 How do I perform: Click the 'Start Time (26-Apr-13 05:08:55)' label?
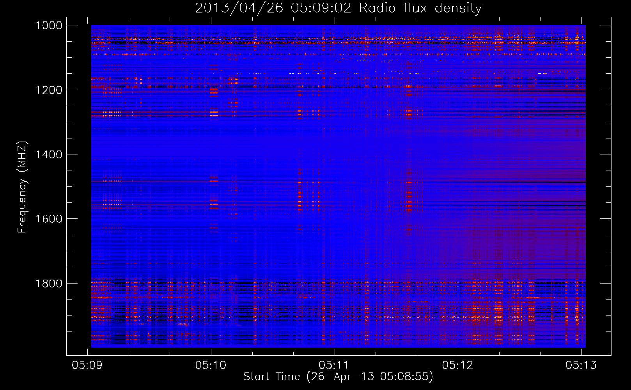[x=338, y=376]
